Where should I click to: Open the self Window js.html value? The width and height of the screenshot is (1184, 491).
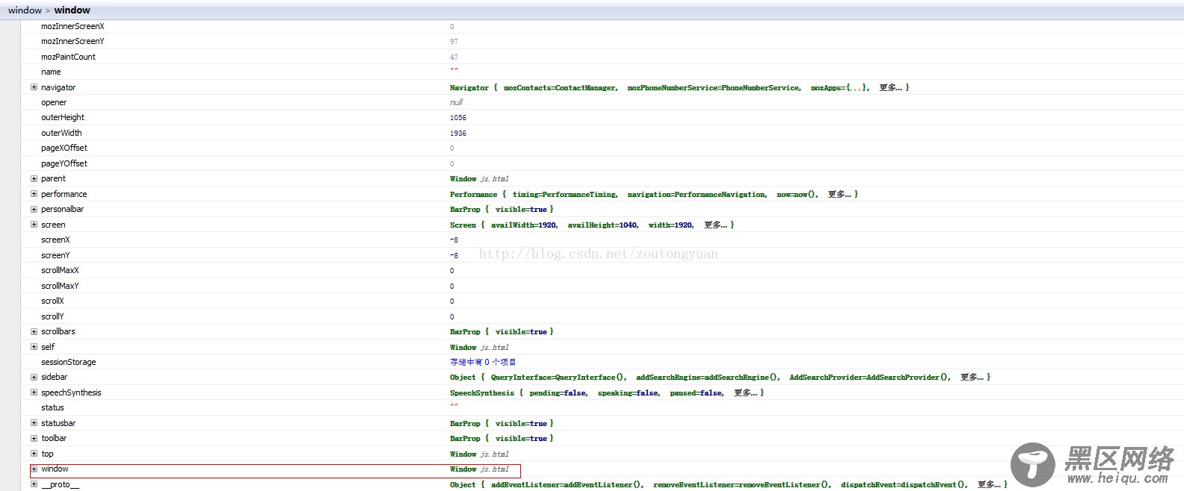pos(479,348)
